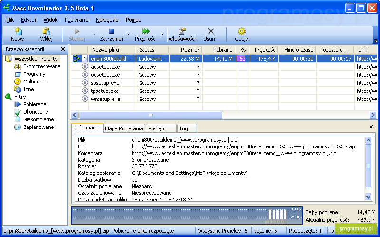The height and width of the screenshot is (237, 380).
Task: Click the info panel vertical scrollbar thumb
Action: coord(368,166)
